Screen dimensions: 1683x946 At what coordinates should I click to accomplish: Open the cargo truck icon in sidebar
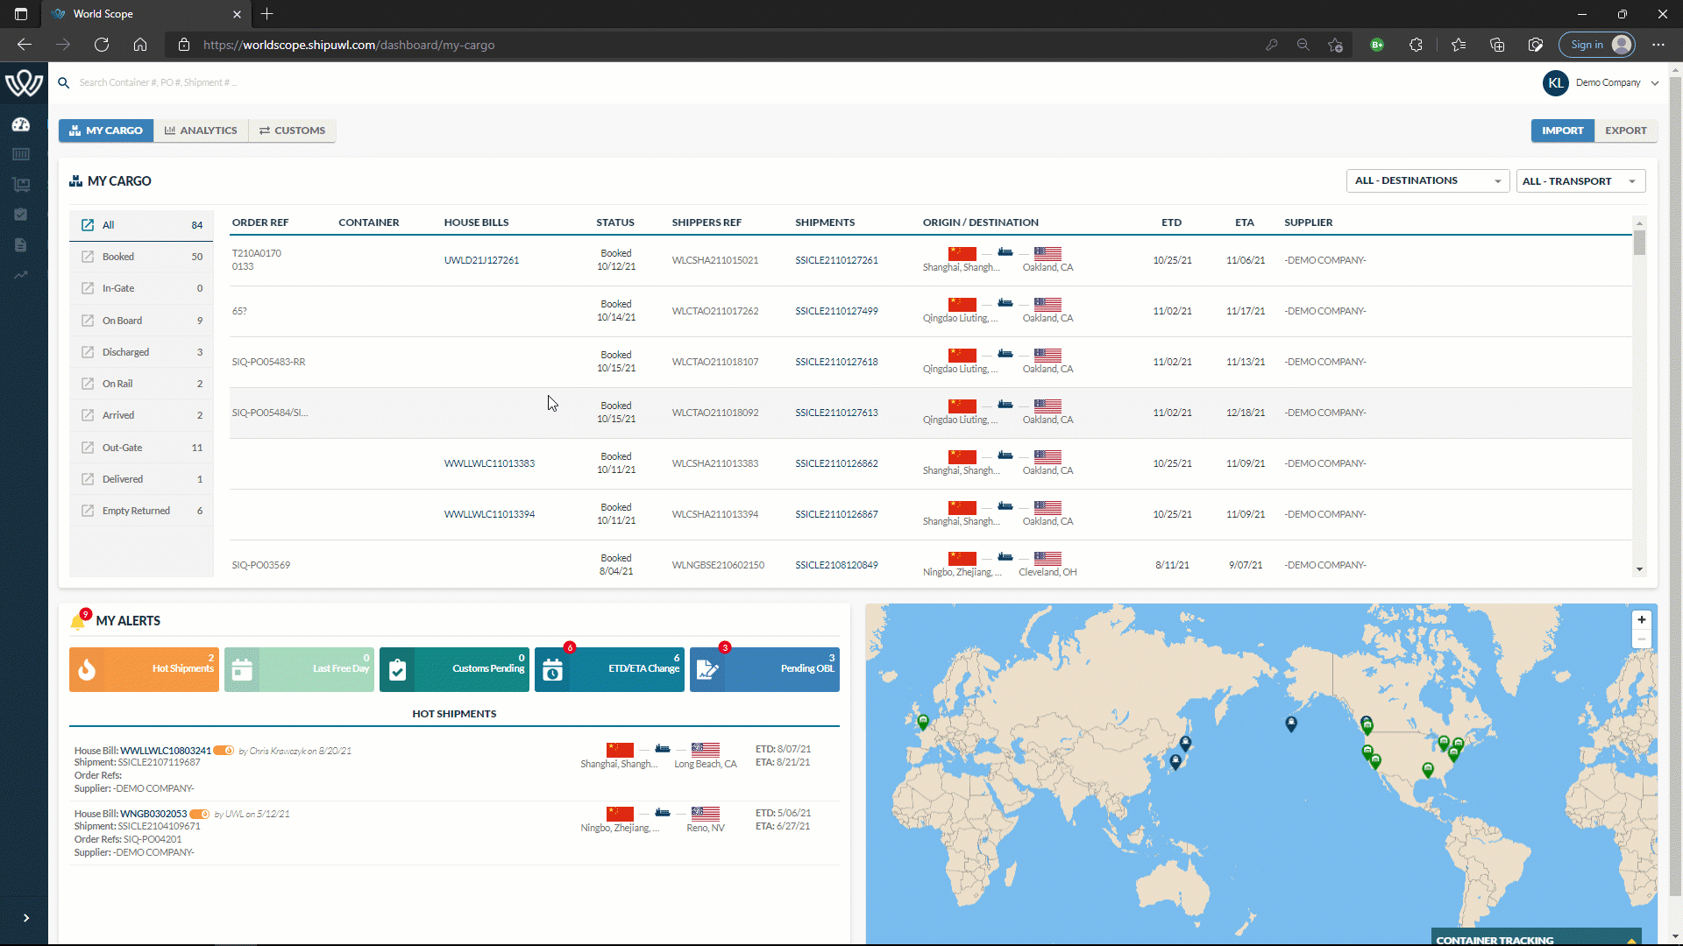pyautogui.click(x=20, y=185)
